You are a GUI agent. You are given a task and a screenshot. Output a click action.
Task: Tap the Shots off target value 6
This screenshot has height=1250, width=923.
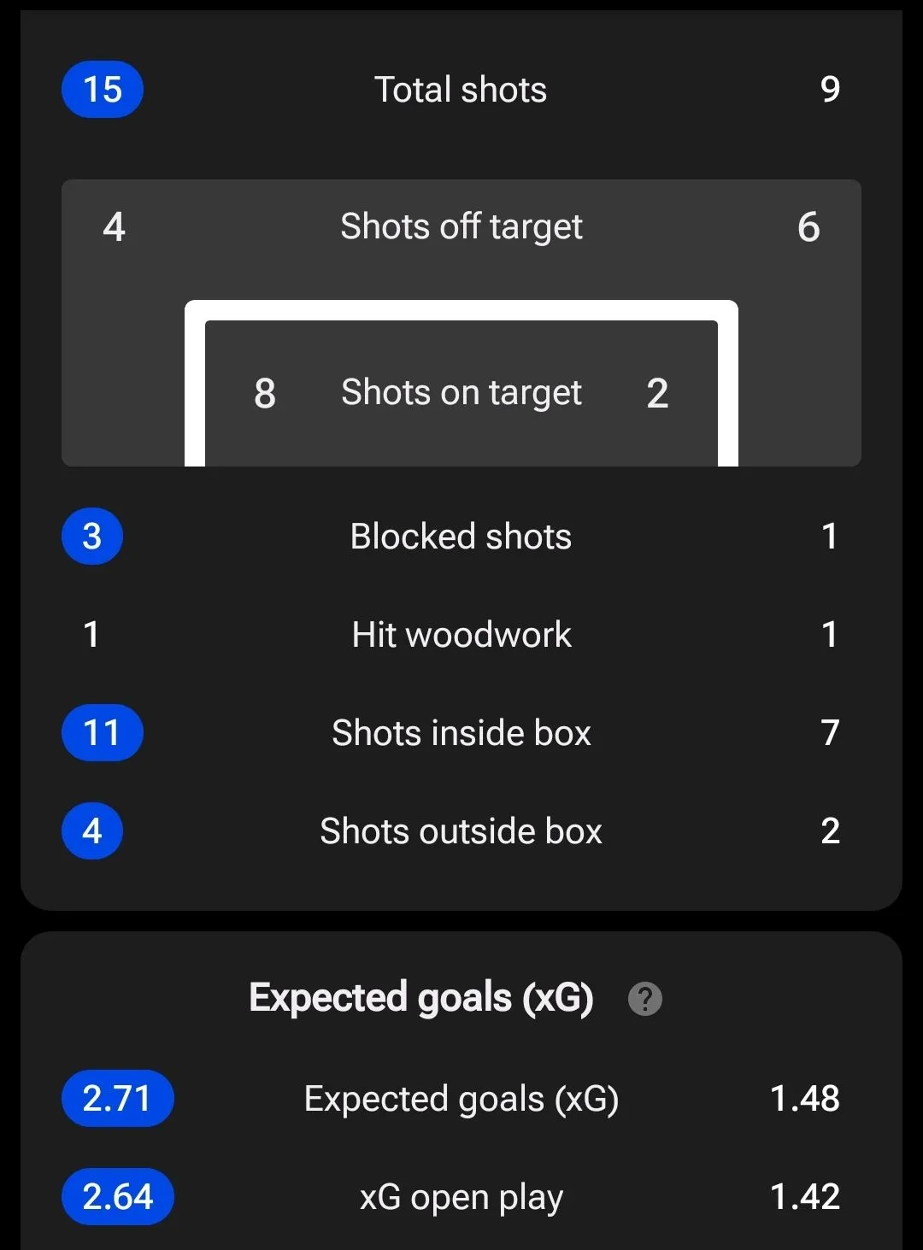[808, 227]
